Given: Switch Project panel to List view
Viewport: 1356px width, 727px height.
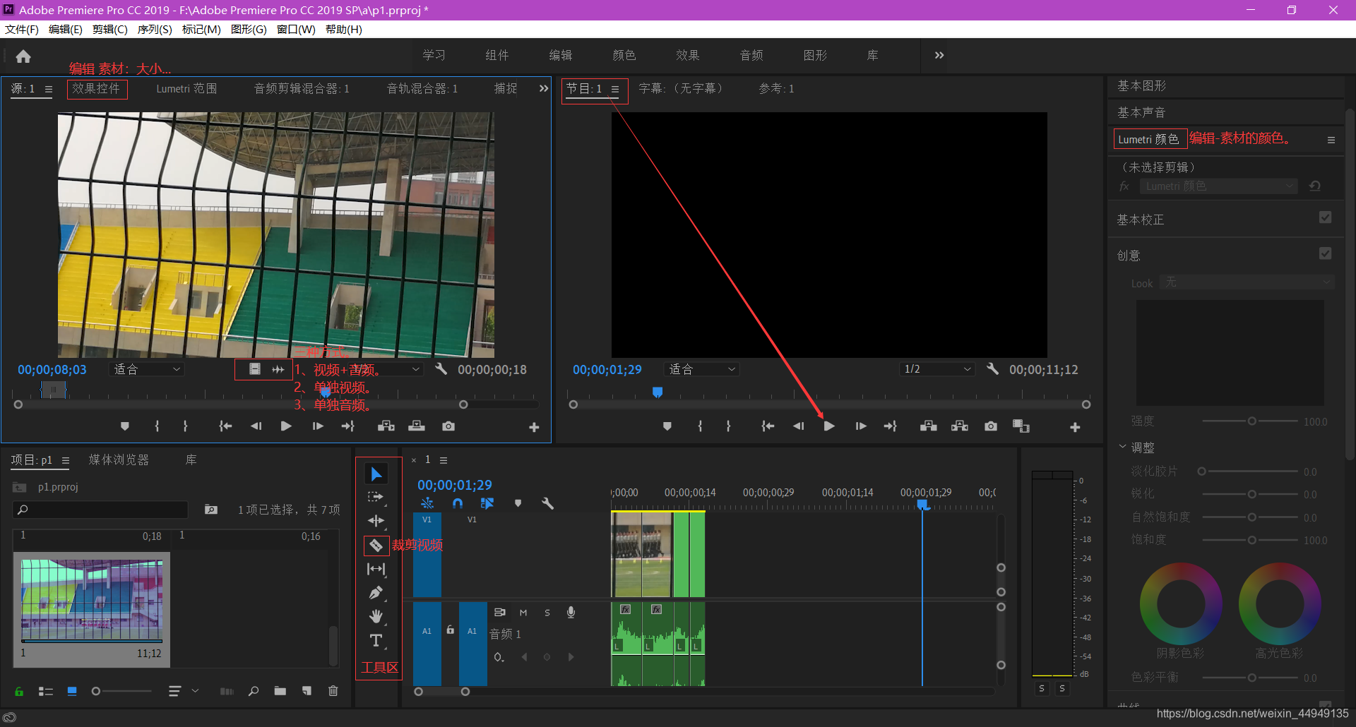Looking at the screenshot, I should click(x=46, y=691).
